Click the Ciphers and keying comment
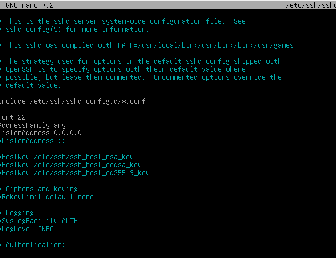 point(41,189)
